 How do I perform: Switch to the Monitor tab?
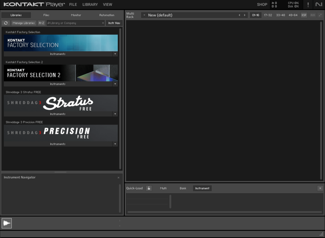pos(76,15)
